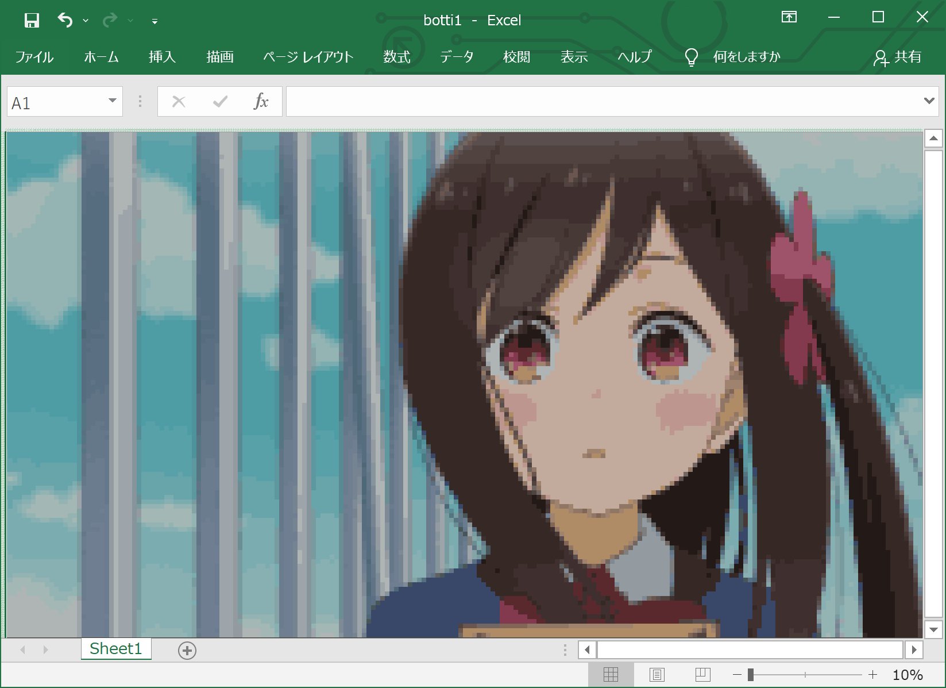
Task: Click the Redo arrow icon
Action: coord(109,21)
